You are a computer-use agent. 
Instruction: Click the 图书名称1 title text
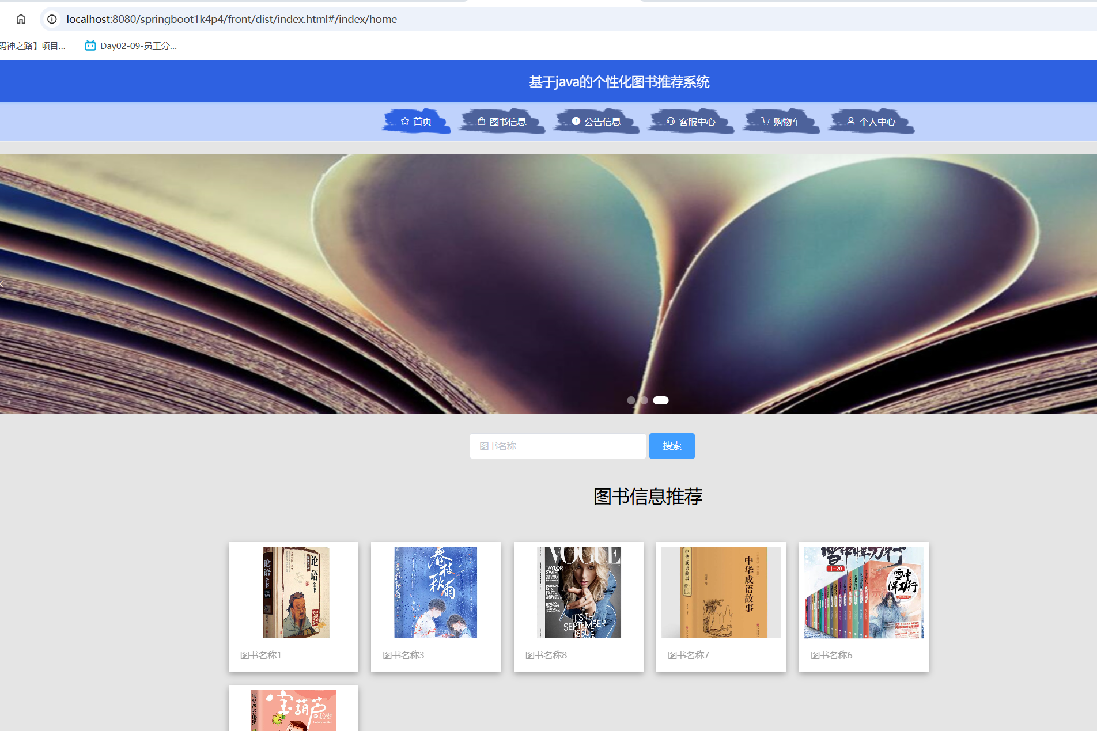(x=260, y=655)
